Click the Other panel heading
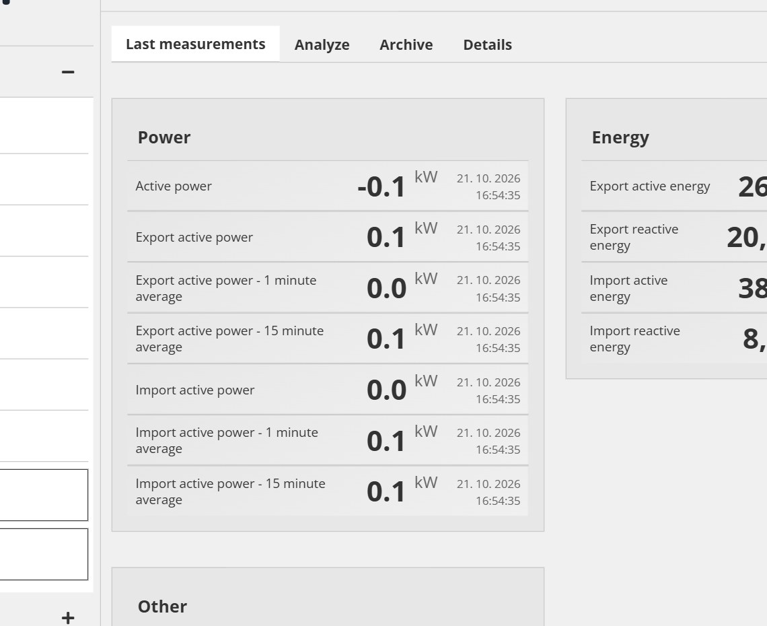This screenshot has height=626, width=767. [x=162, y=606]
